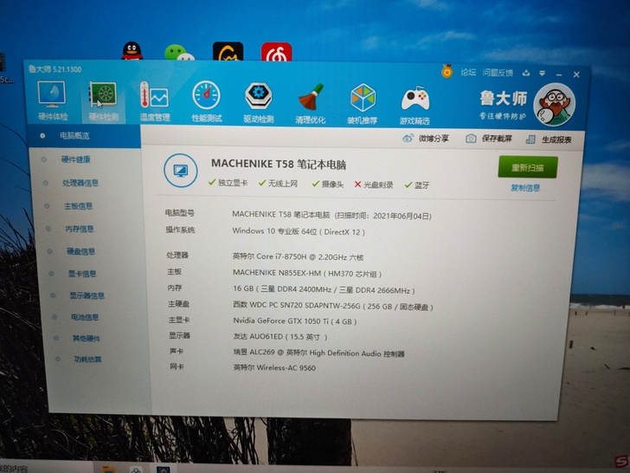Click 保存截屏 save screenshot button
The width and height of the screenshot is (630, 473).
[x=489, y=139]
